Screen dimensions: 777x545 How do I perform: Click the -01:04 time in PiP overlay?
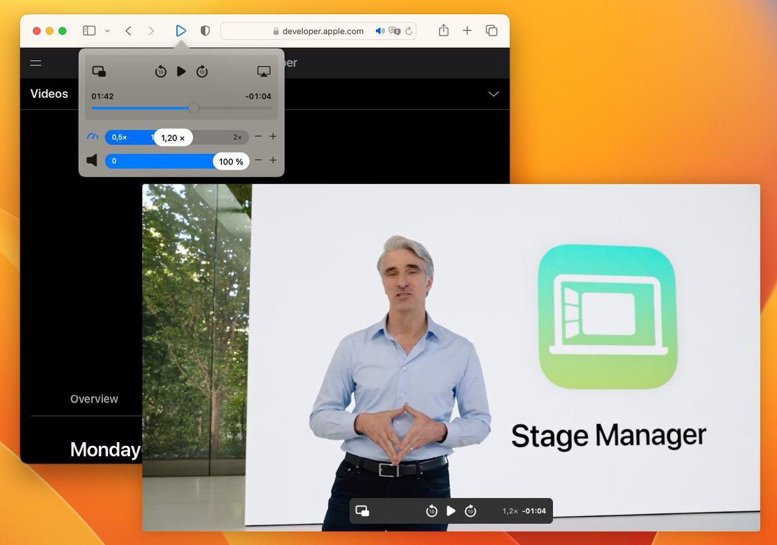534,511
